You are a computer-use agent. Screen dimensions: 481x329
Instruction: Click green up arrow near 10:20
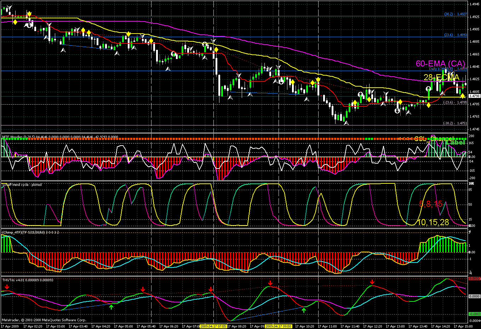click(304, 310)
